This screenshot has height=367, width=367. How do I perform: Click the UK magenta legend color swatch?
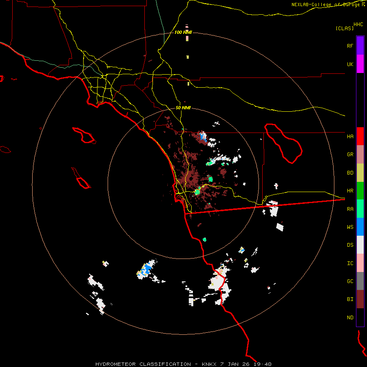pyautogui.click(x=360, y=64)
